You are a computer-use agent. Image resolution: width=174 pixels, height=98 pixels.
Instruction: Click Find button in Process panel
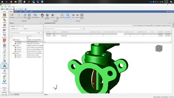coord(39,33)
